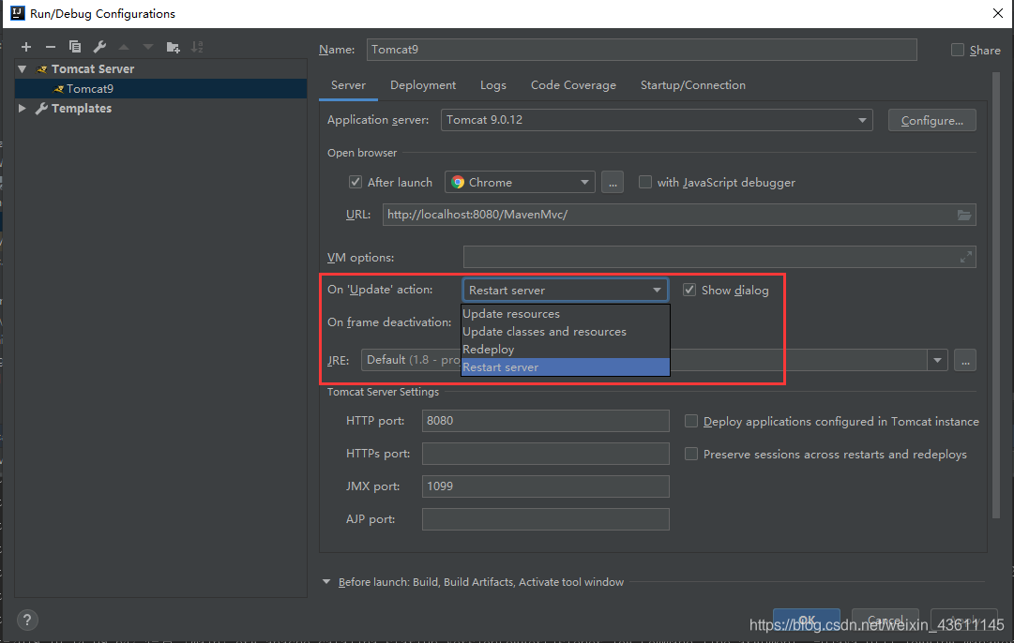1014x643 pixels.
Task: Sort configurations alphabetically icon
Action: point(197,47)
